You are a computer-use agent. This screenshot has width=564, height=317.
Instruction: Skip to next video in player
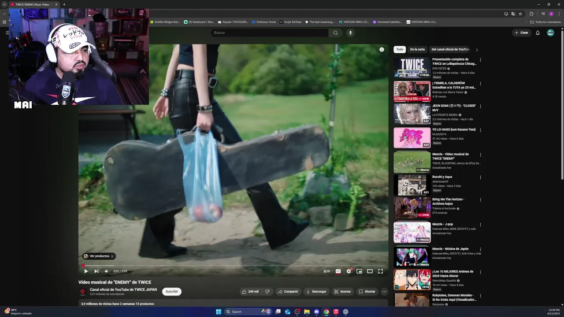coord(96,271)
